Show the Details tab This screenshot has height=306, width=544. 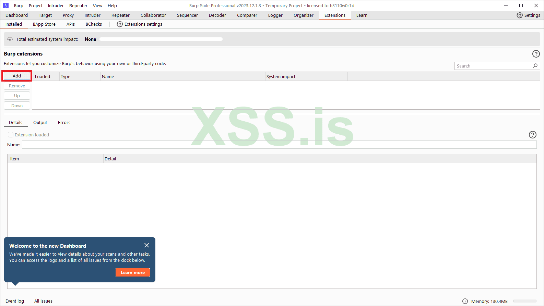[x=16, y=122]
